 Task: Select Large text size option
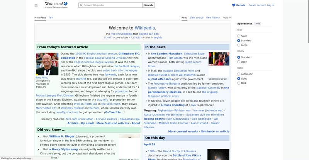point(239,45)
